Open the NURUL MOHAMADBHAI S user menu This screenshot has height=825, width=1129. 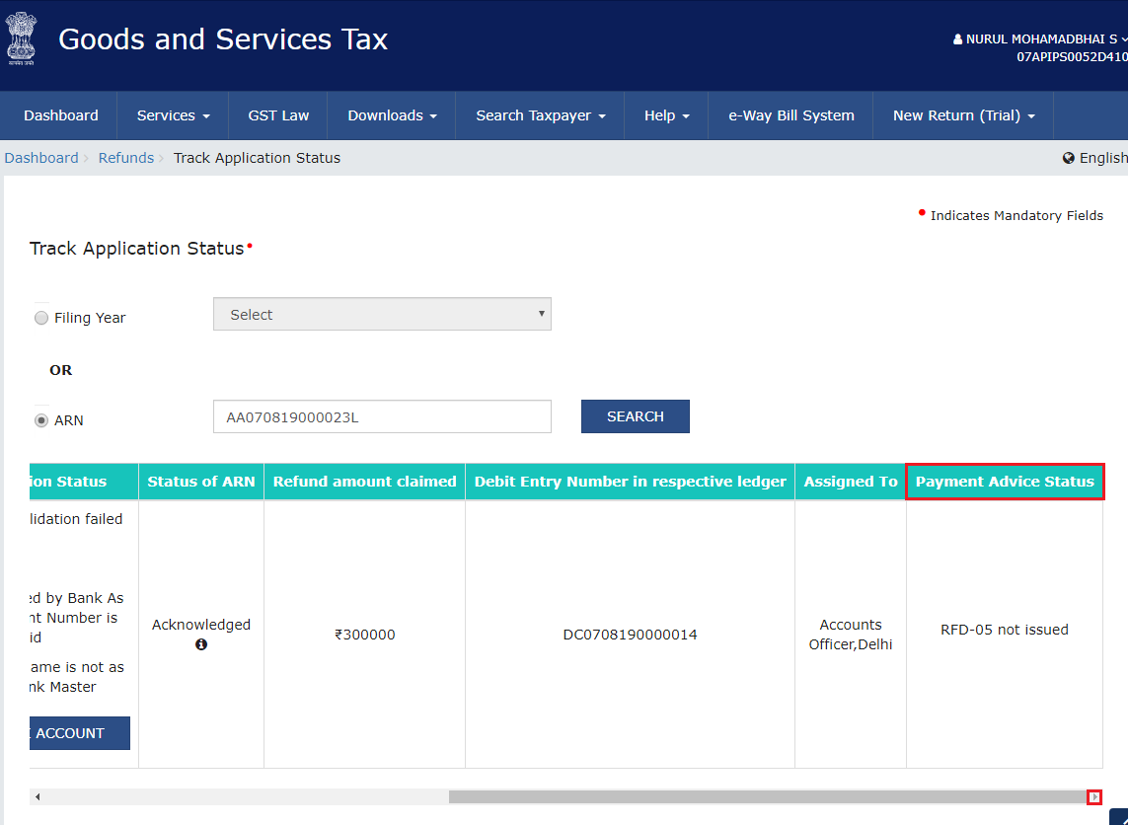click(x=1040, y=39)
